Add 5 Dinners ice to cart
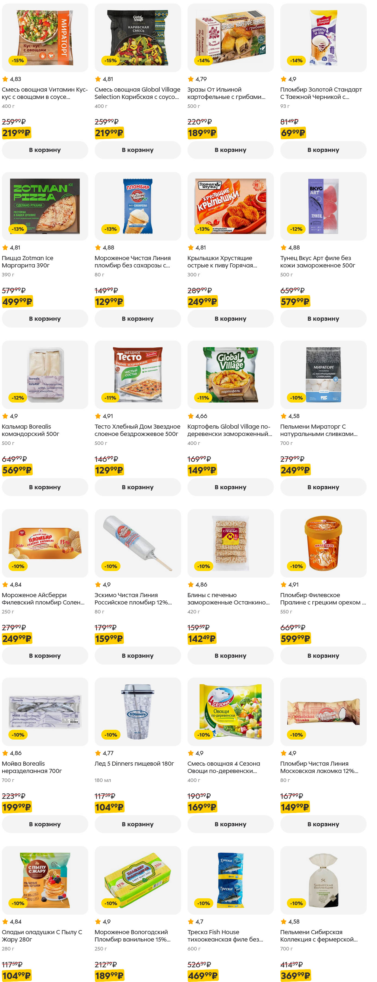Viewport: 377px width, 982px height. point(137,824)
